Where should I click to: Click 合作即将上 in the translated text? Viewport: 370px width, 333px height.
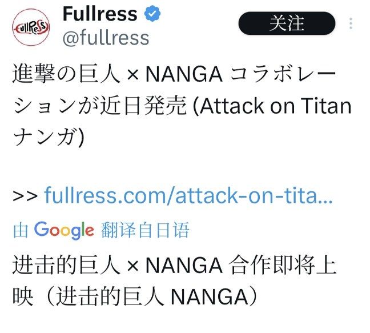[x=284, y=266]
